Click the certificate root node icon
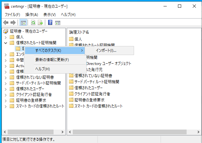Image resolution: width=202 pixels, height=143 pixels. 6,31
